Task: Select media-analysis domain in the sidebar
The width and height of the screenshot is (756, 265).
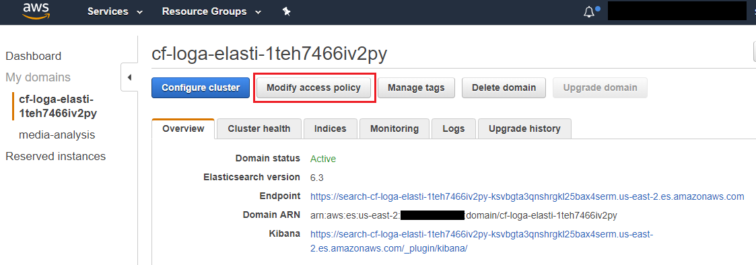Action: pos(57,135)
